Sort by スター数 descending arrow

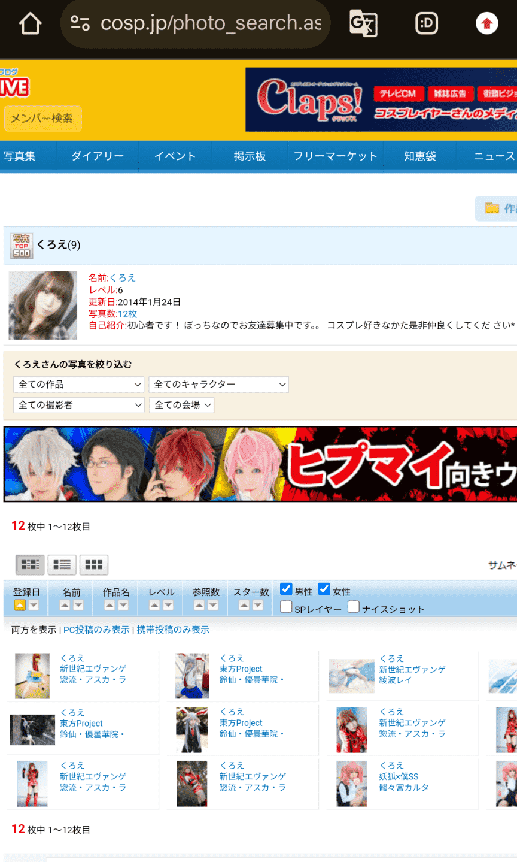tap(257, 605)
